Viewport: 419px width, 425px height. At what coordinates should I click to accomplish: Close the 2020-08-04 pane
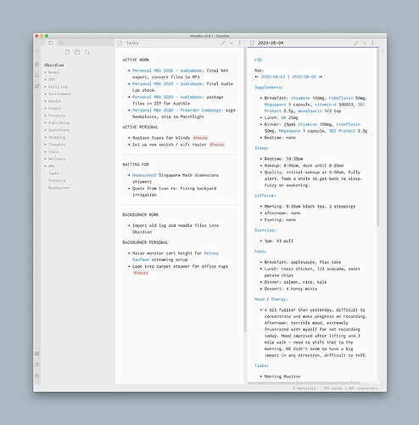(365, 42)
